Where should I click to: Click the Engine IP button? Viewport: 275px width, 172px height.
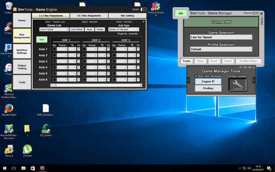pos(208,82)
